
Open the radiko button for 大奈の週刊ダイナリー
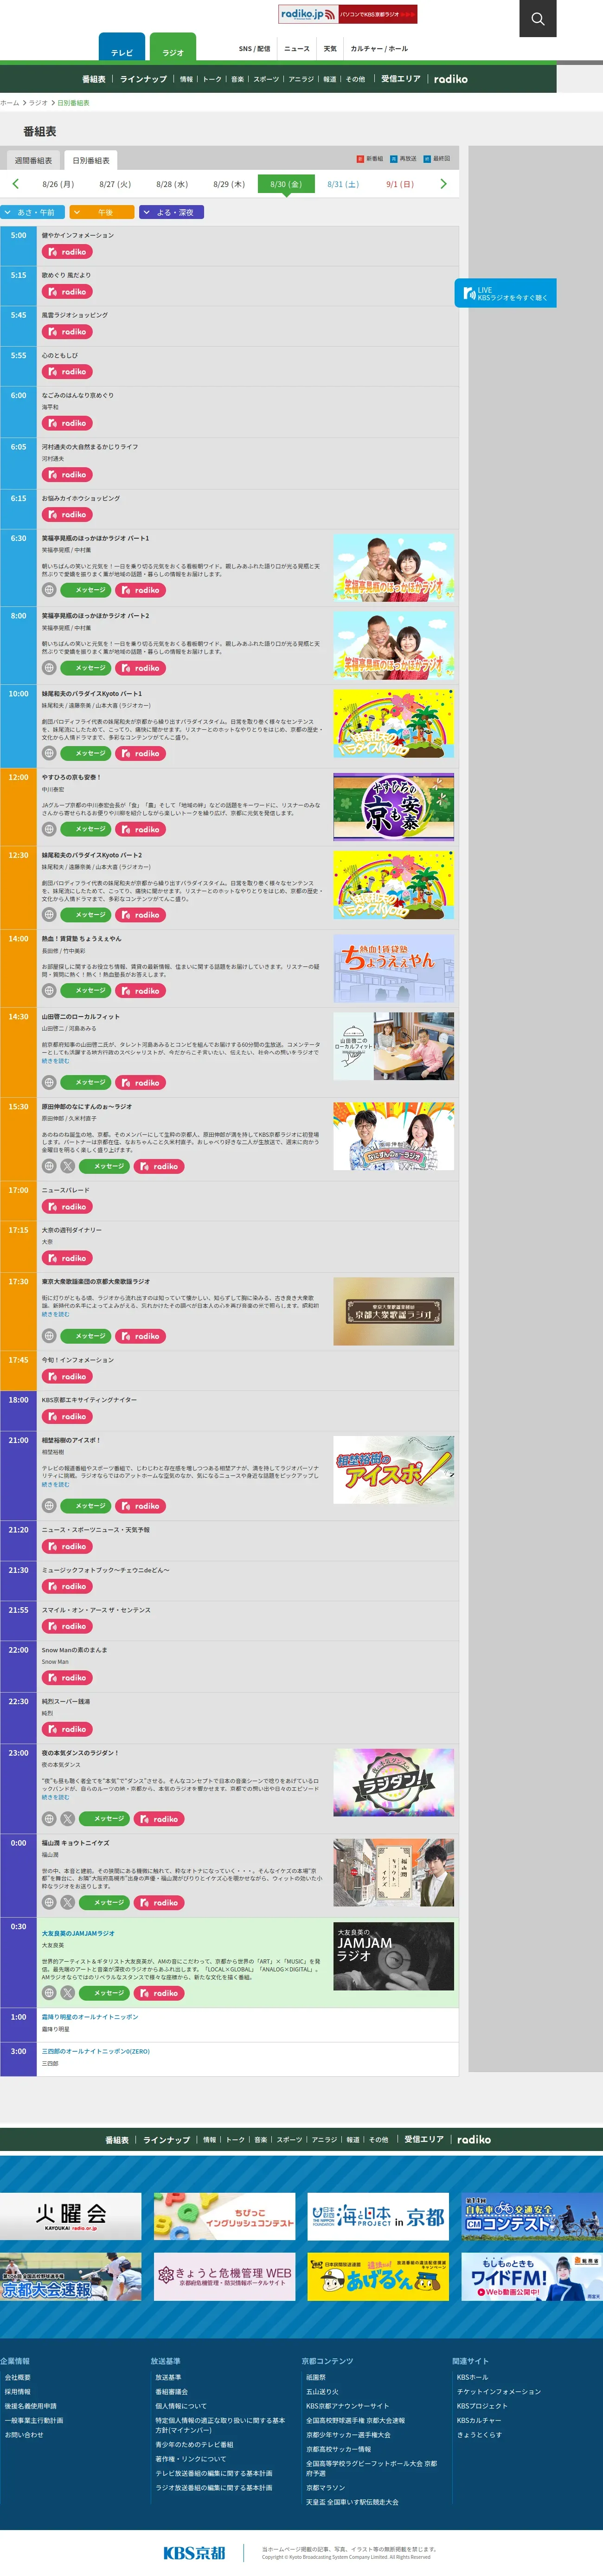pos(67,1258)
